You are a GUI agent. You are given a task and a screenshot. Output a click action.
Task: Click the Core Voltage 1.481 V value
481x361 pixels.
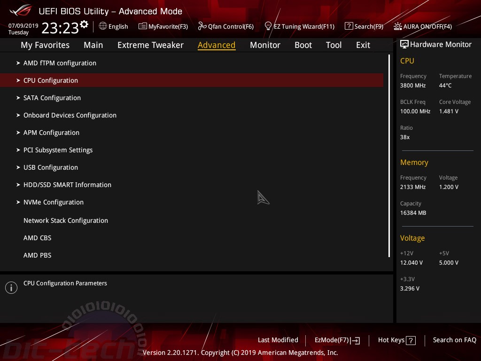(x=449, y=111)
